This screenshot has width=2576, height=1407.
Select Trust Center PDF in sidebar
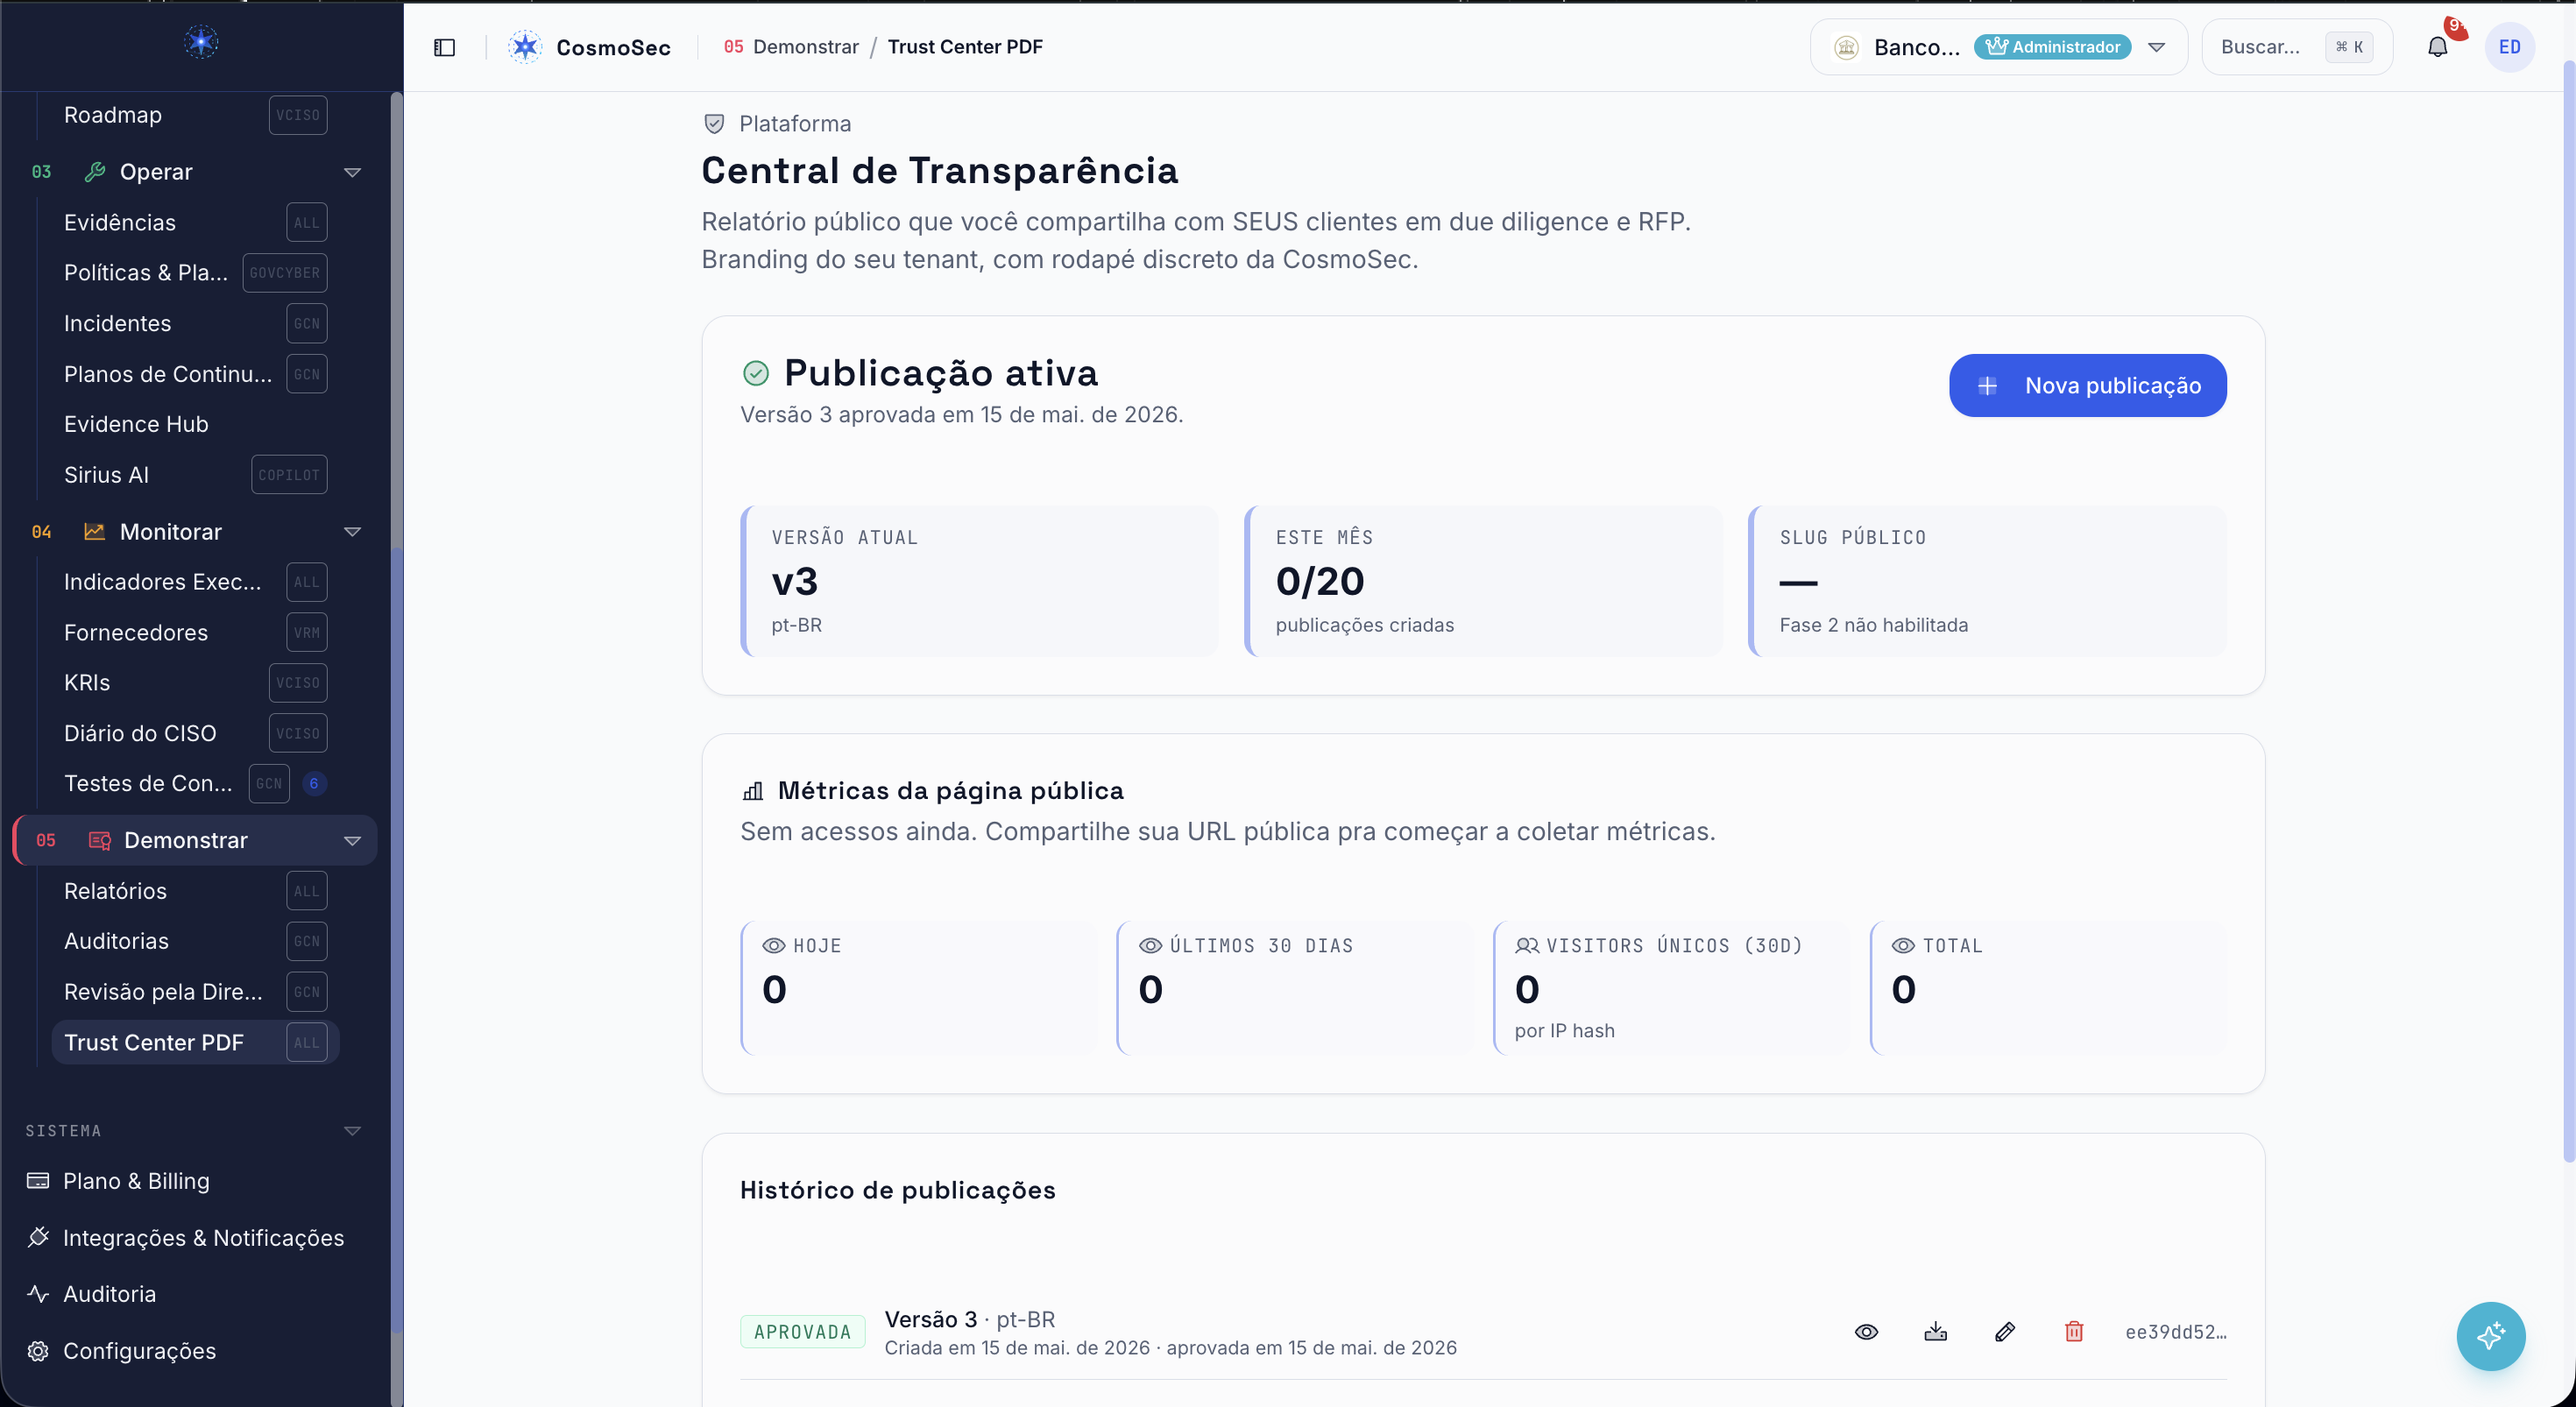195,1042
